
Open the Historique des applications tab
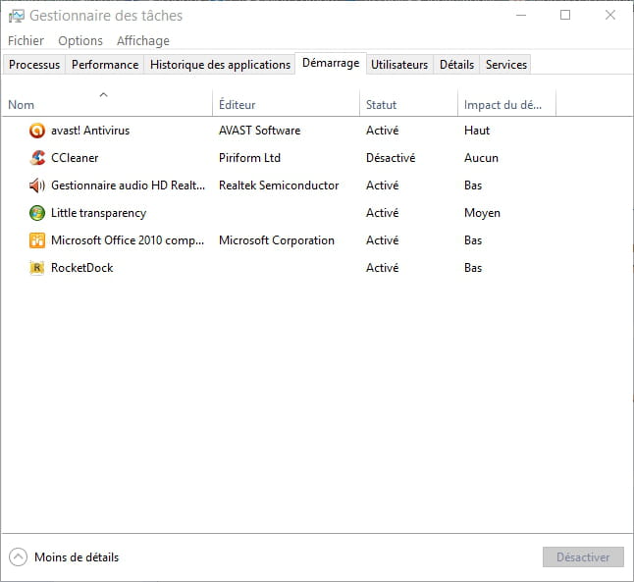point(221,65)
